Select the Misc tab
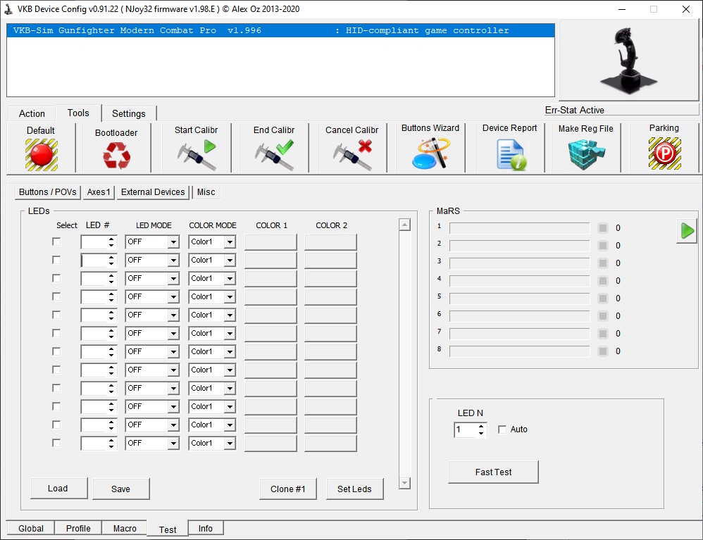703x540 pixels. click(206, 192)
